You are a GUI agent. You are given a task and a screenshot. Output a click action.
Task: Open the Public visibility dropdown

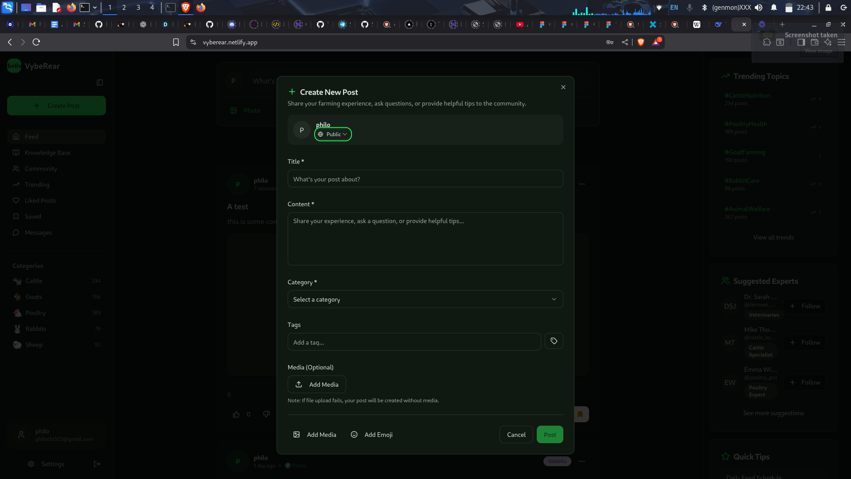(x=333, y=134)
